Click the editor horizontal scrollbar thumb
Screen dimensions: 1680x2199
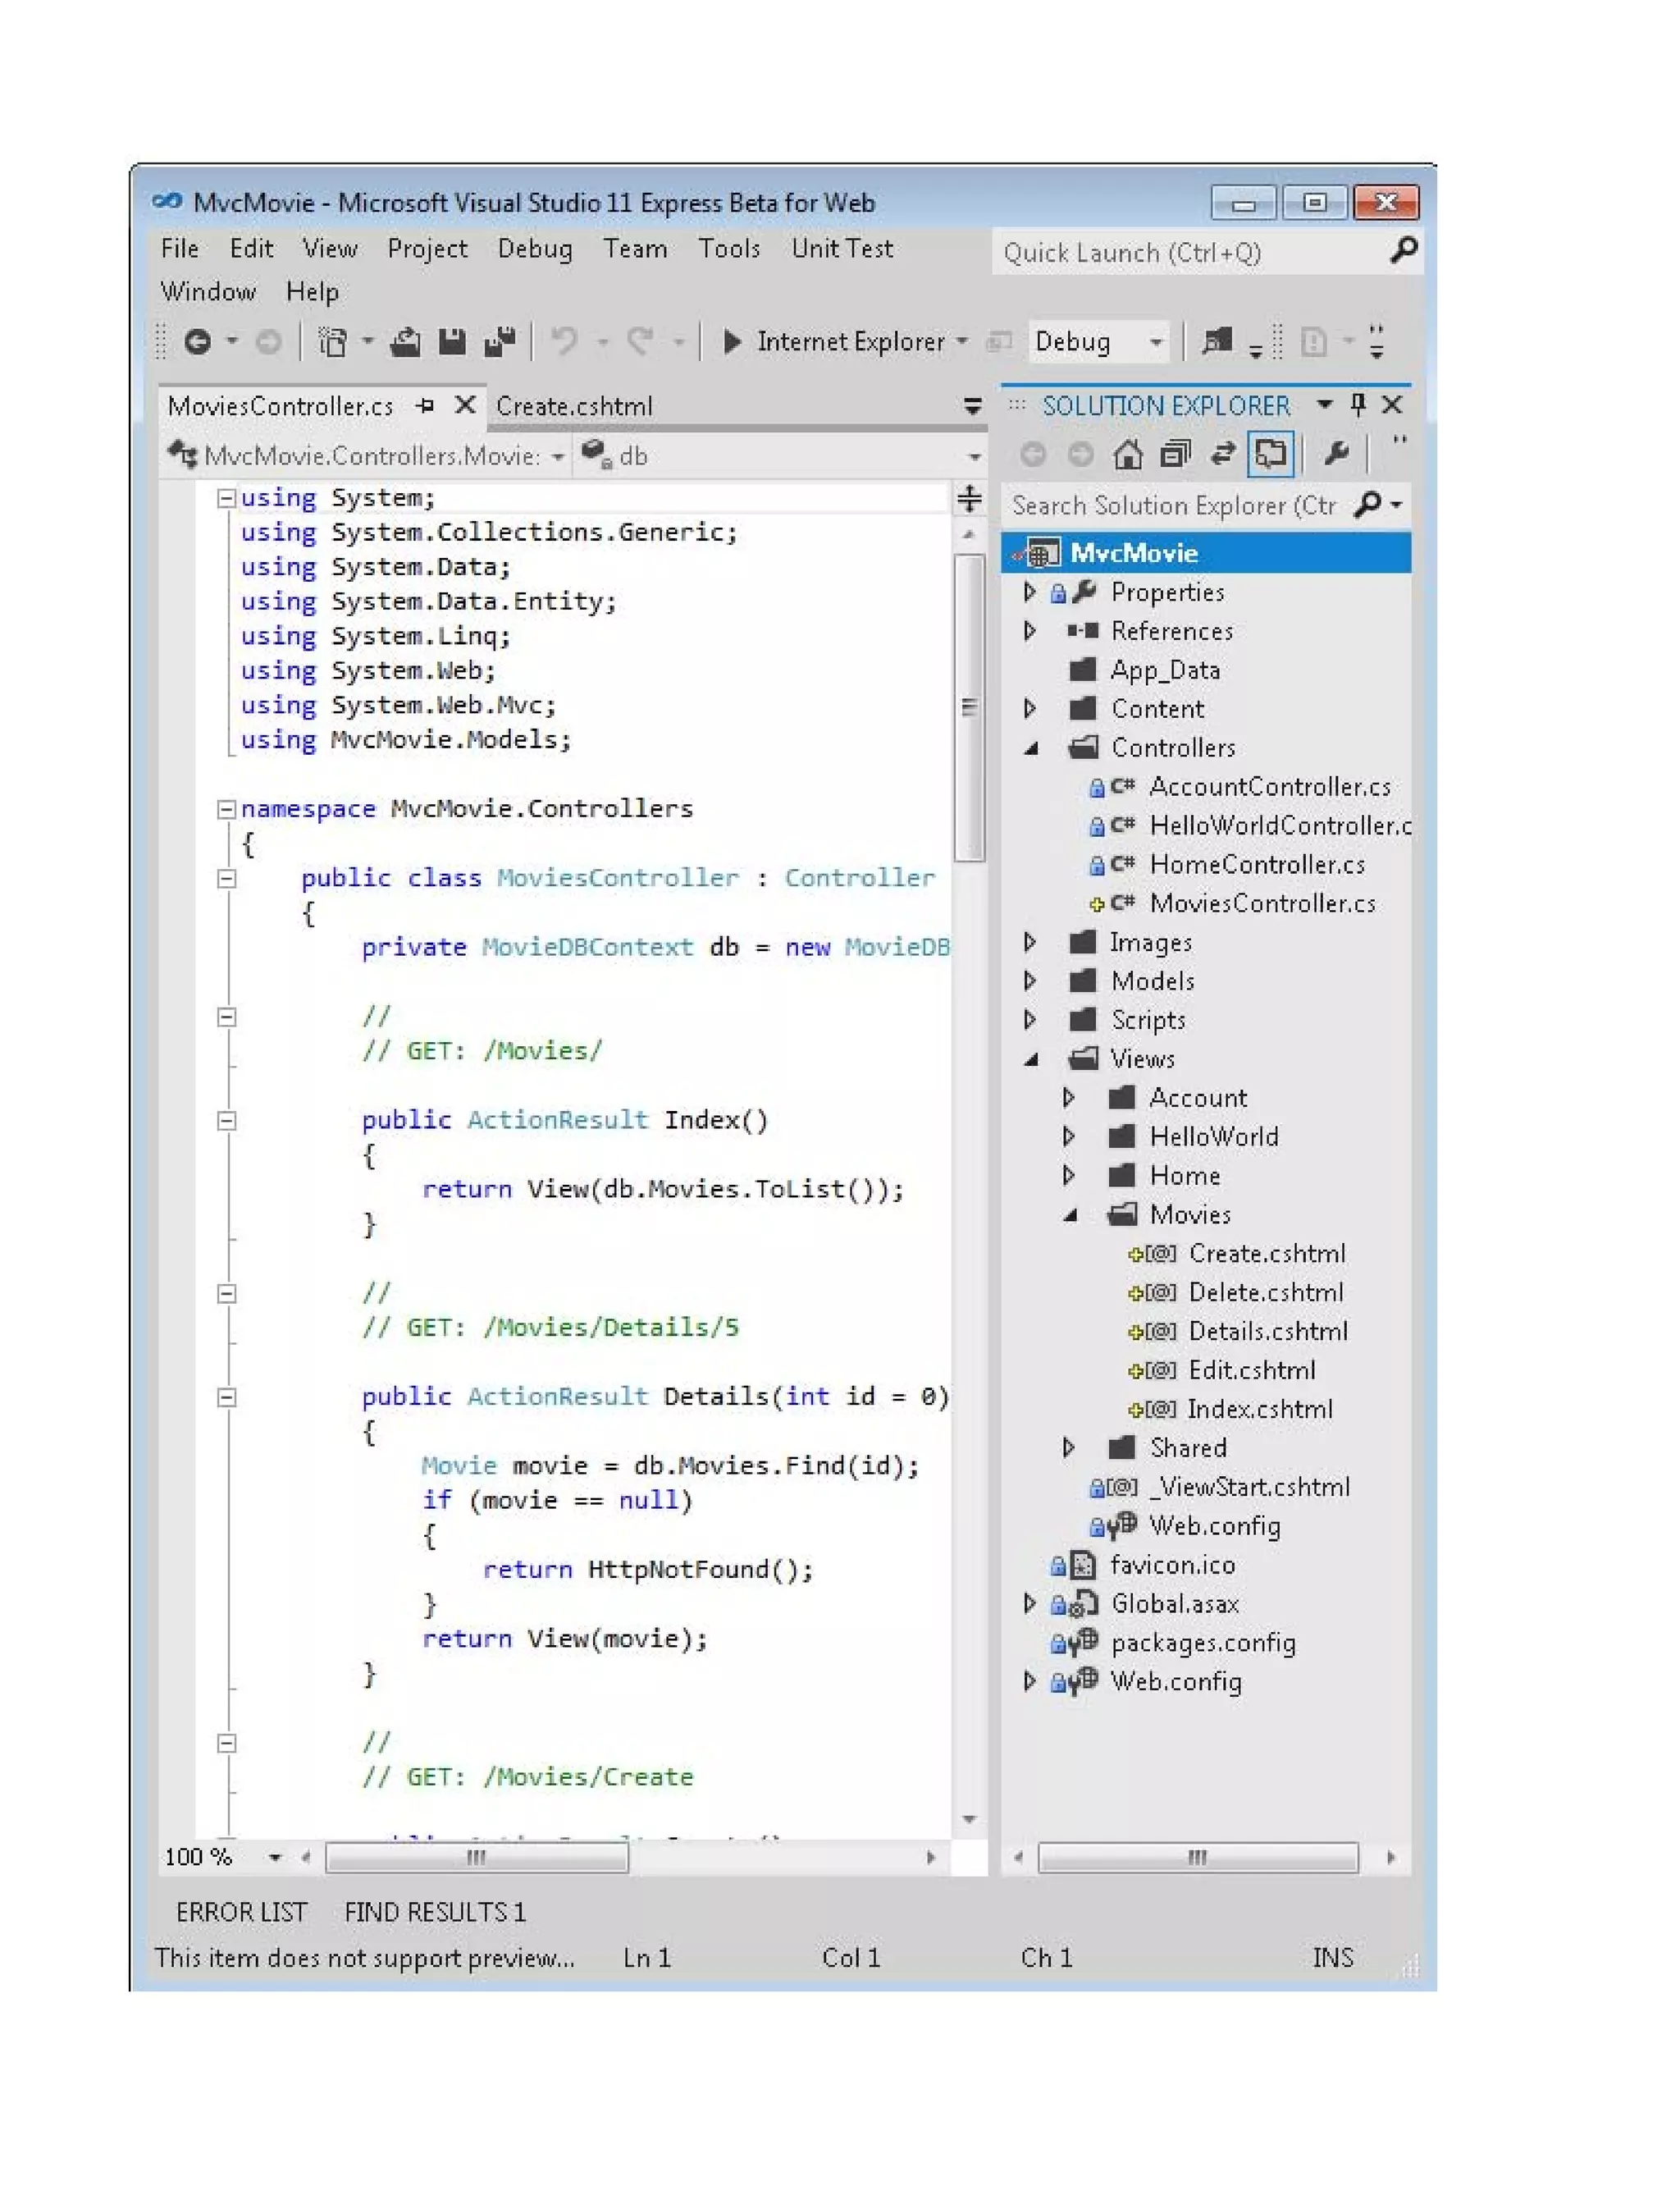[477, 1857]
